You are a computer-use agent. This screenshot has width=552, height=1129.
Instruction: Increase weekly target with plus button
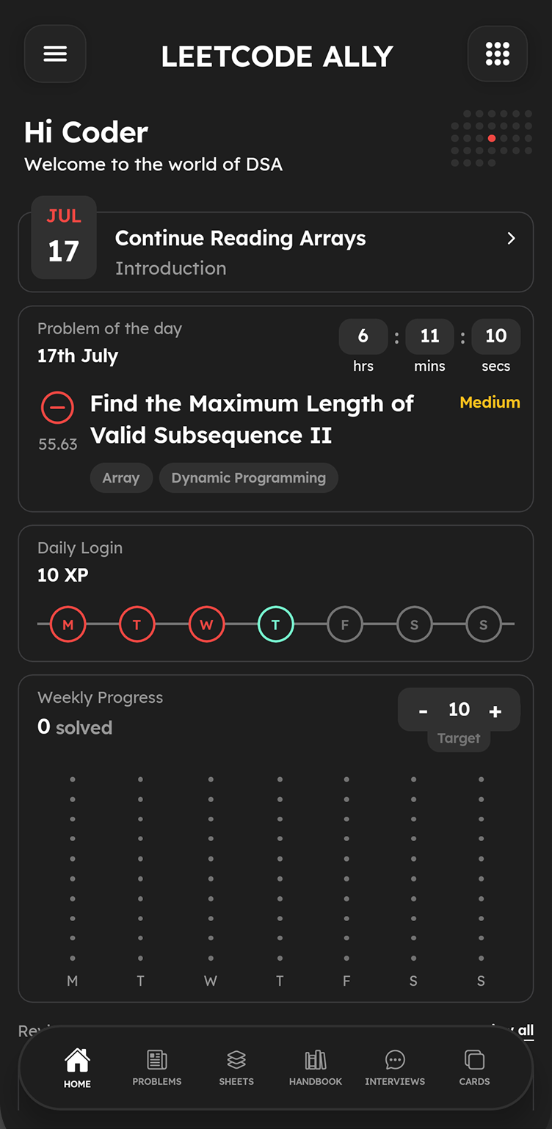[x=495, y=710]
